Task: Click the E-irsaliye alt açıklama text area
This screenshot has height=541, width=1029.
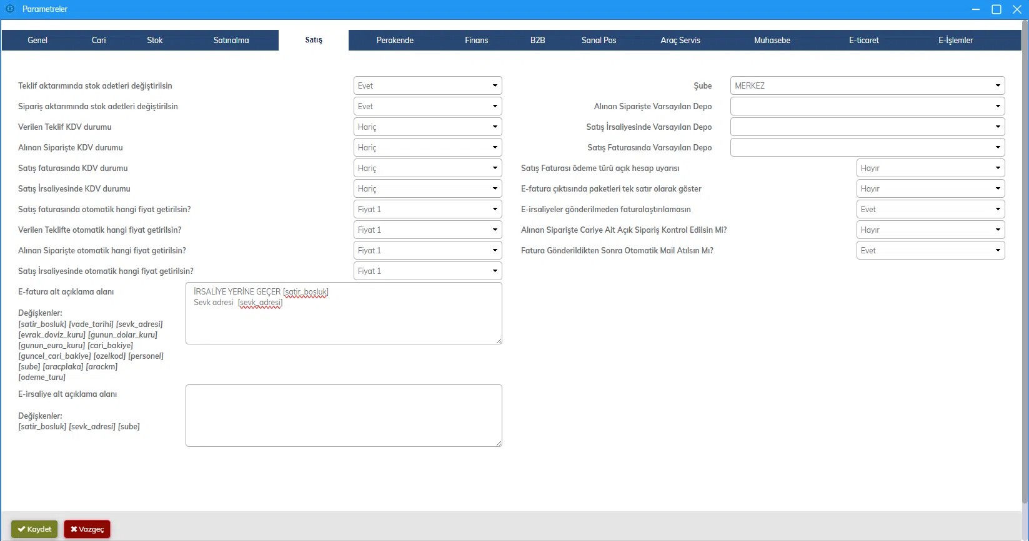Action: 344,416
